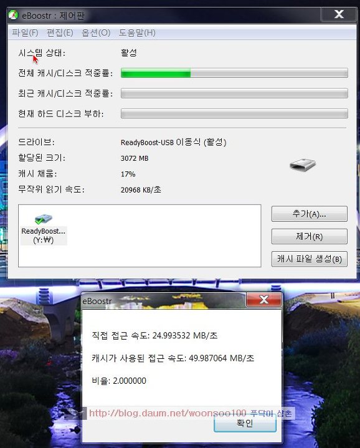Click the eBoostr app icon in title bar
The height and width of the screenshot is (448, 360).
(x=13, y=15)
